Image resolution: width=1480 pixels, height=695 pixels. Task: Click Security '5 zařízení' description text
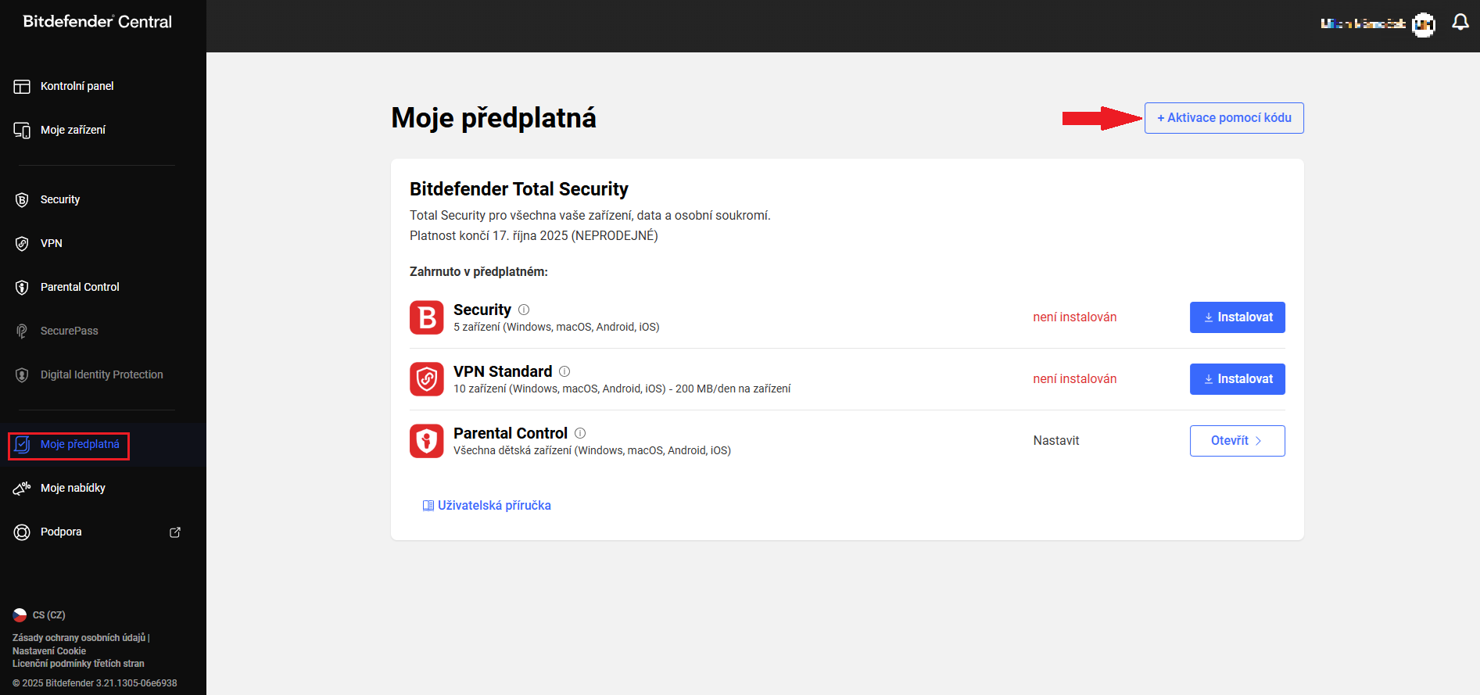pyautogui.click(x=557, y=328)
